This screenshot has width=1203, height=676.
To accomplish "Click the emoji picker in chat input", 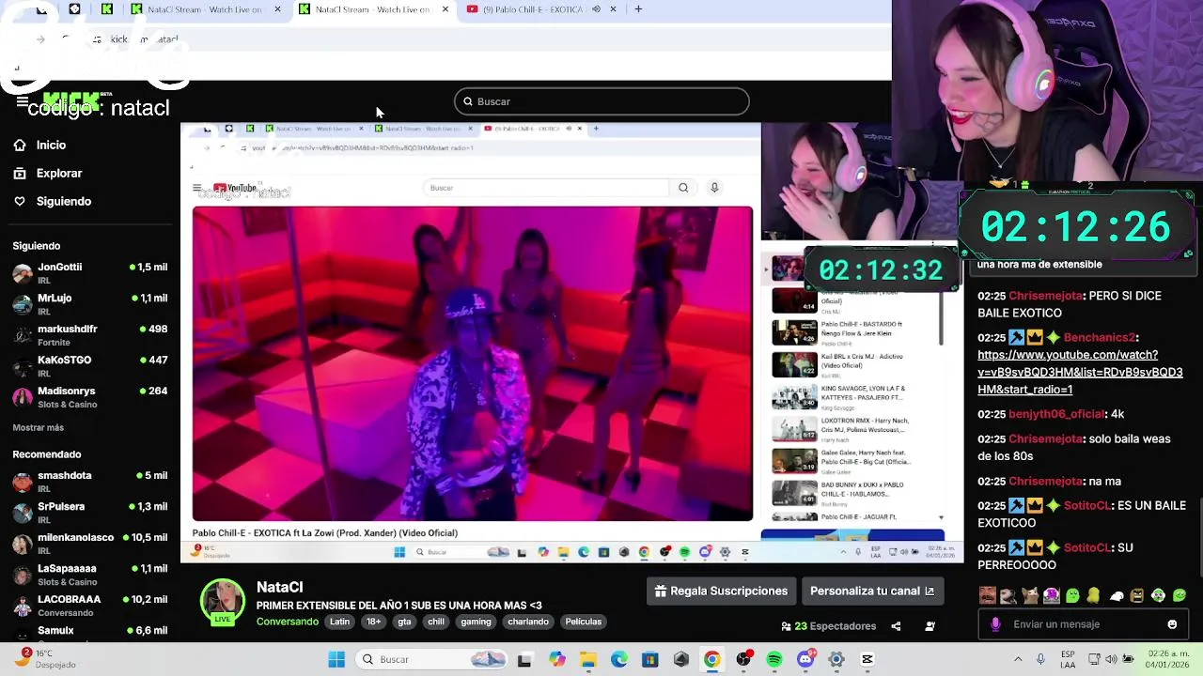I will pos(1172,624).
